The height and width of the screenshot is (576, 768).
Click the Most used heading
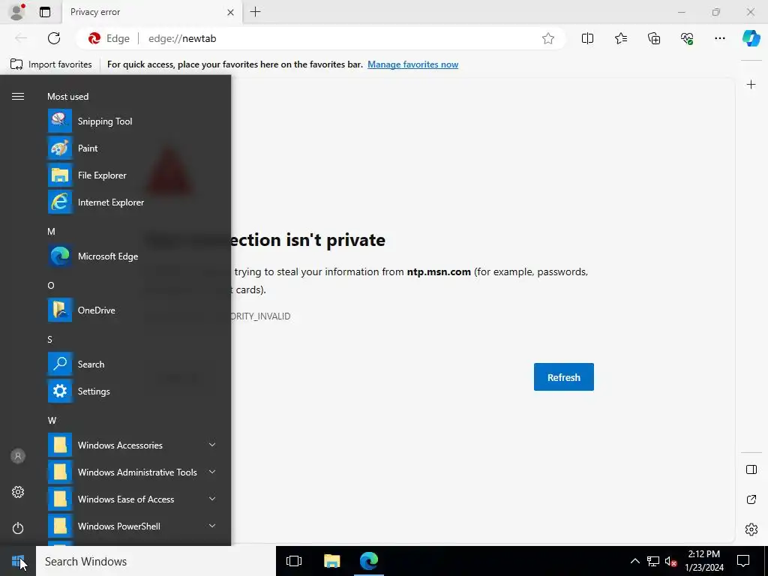67,97
